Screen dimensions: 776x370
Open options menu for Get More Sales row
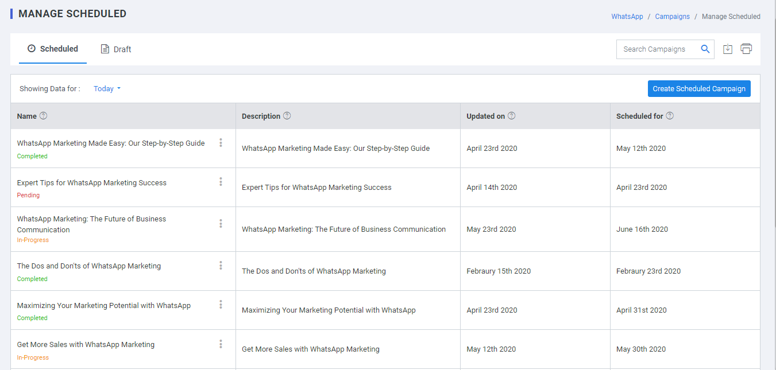click(x=221, y=344)
